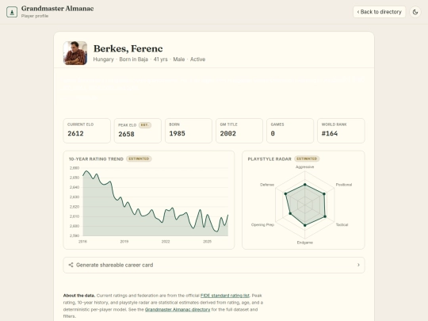Click the 2022 label on chart axis

click(166, 241)
